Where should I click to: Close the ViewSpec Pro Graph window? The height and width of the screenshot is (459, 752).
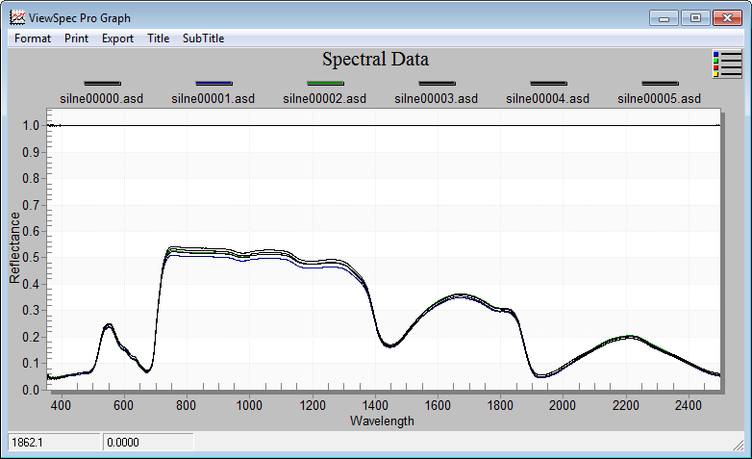pos(727,18)
